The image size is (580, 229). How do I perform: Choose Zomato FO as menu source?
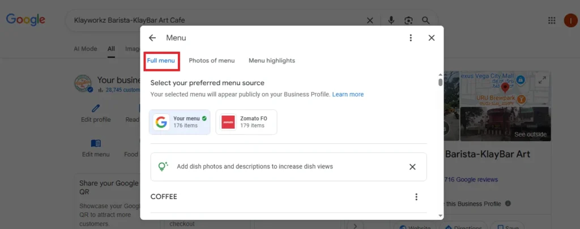246,122
